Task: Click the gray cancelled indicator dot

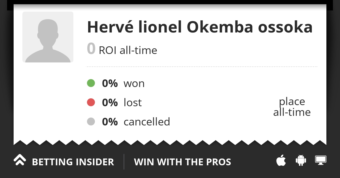Action: tap(91, 122)
